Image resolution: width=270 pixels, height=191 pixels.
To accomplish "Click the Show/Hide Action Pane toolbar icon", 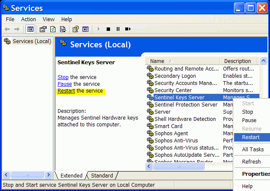I will pyautogui.click(x=85, y=29).
